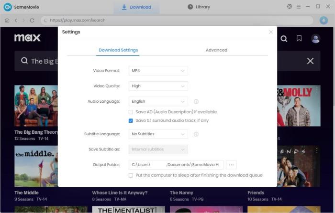Click the Output Folder path field
The width and height of the screenshot is (335, 213).
176,165
